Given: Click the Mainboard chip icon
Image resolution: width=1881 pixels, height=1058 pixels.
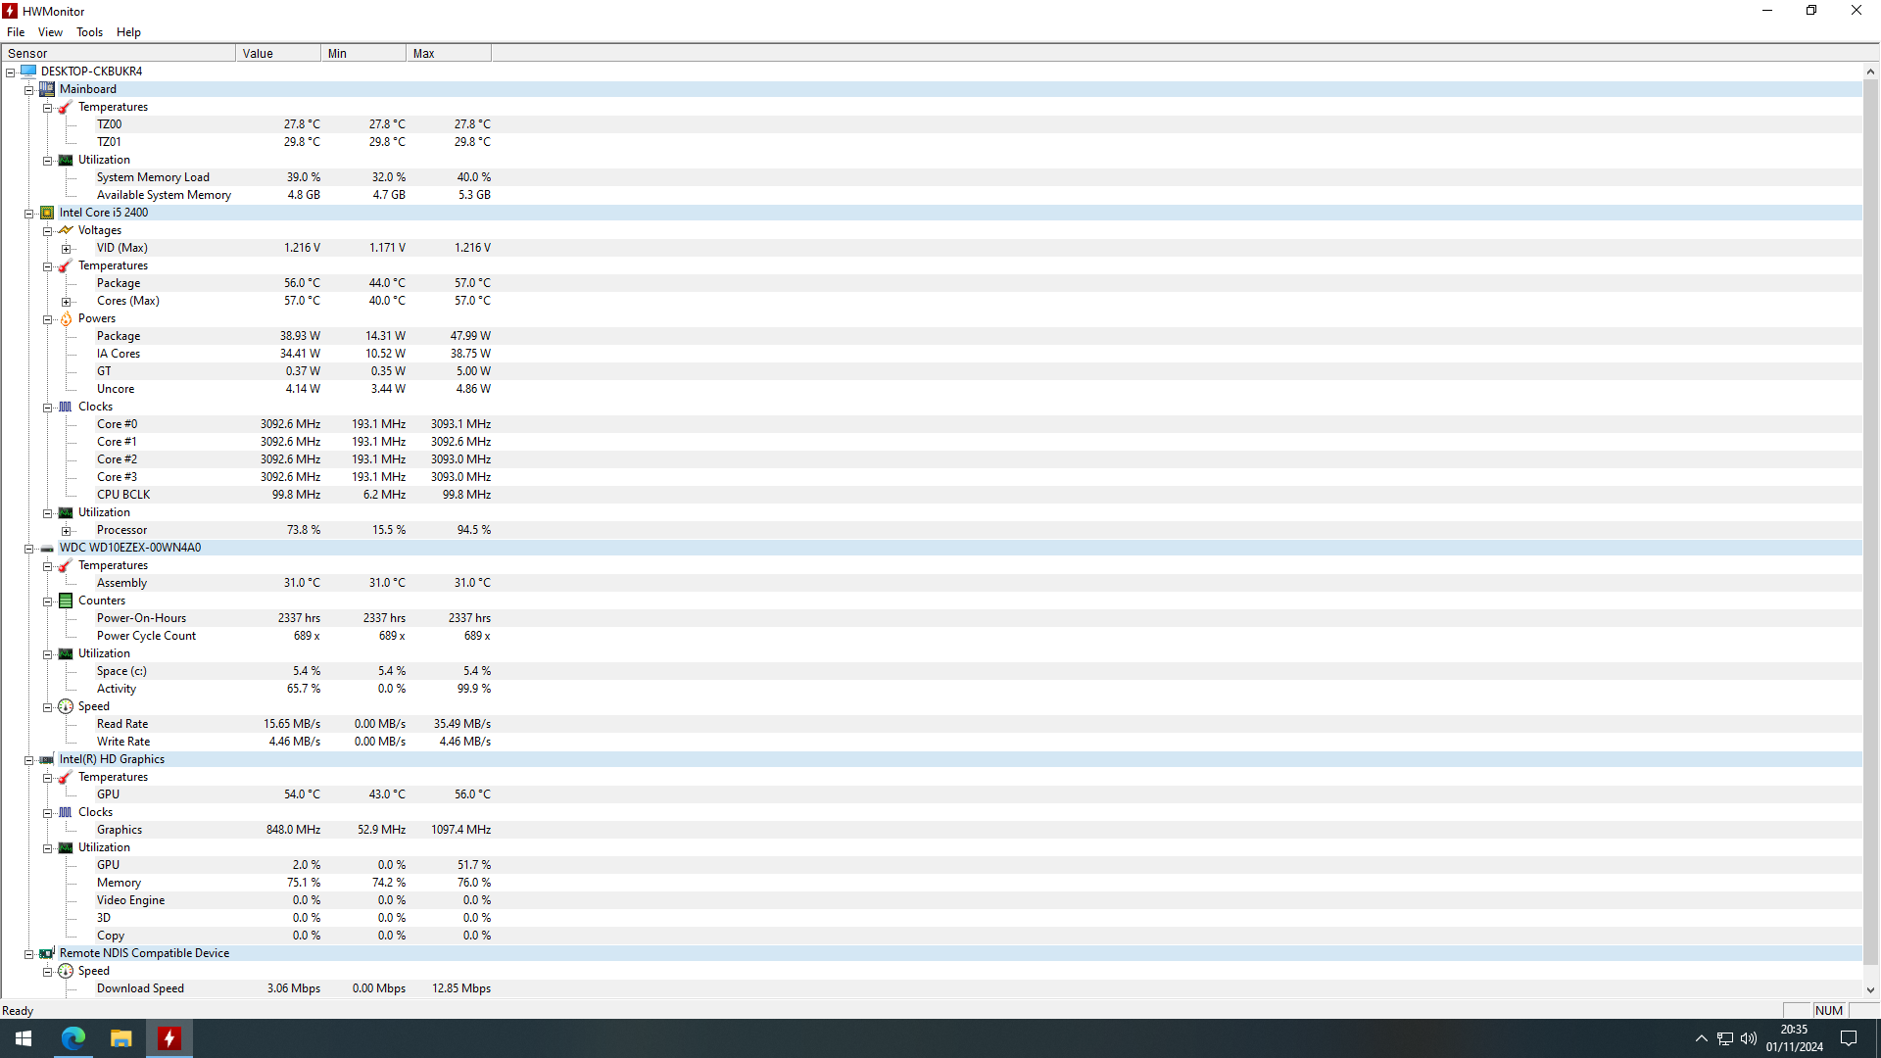Looking at the screenshot, I should pyautogui.click(x=47, y=89).
